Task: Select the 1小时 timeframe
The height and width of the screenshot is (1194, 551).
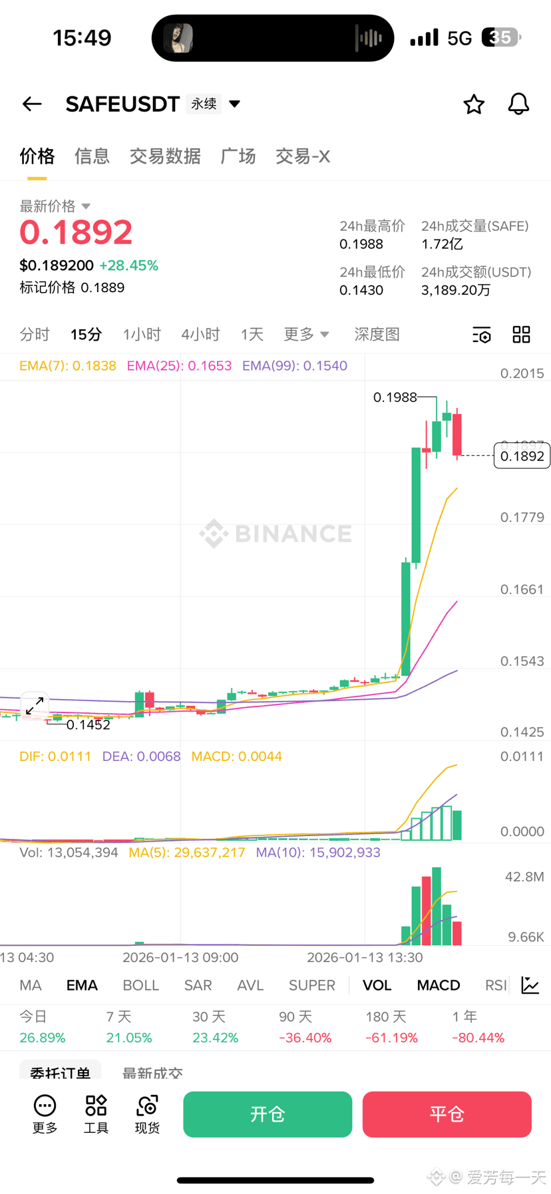Action: tap(142, 335)
